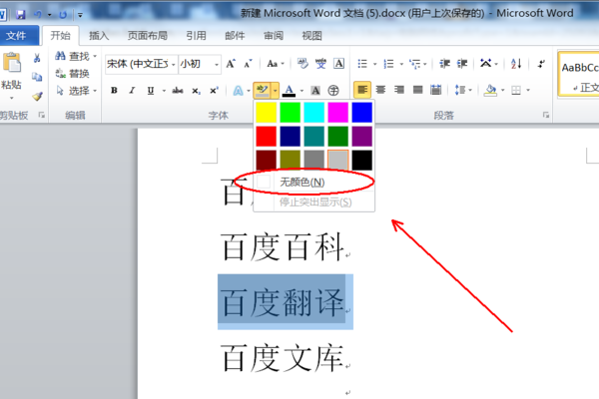Click the Text Effects icon

(238, 91)
